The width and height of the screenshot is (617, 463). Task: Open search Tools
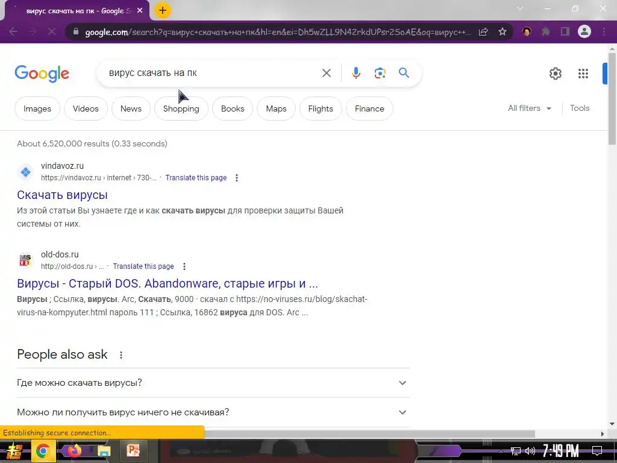pyautogui.click(x=580, y=109)
